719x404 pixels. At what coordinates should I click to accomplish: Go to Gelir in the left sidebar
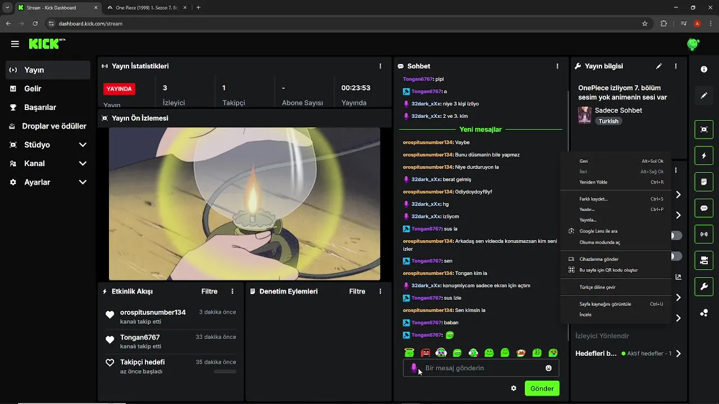click(48, 89)
